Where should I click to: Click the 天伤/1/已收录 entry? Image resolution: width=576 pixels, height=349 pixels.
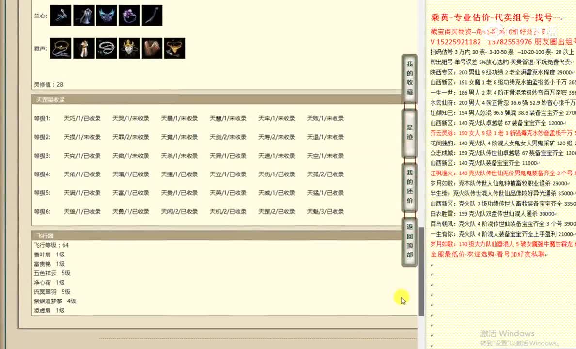pyautogui.click(x=277, y=174)
